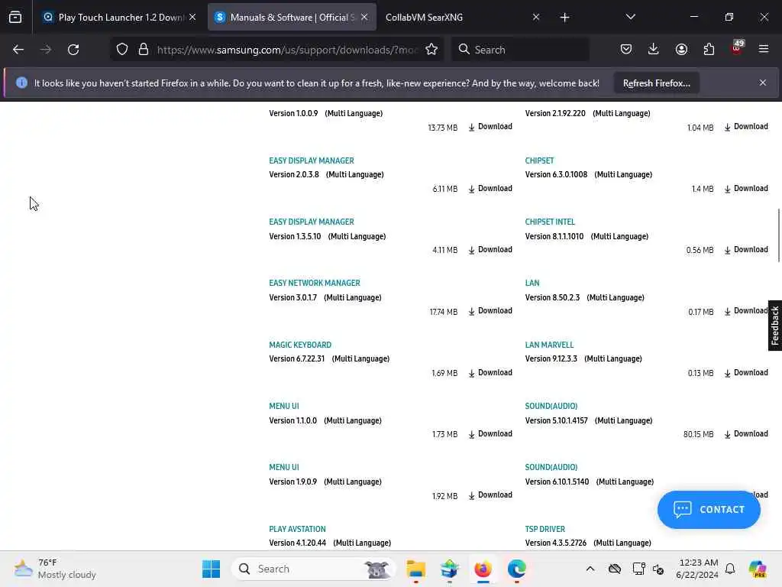782x587 pixels.
Task: Open the Contact chat button
Action: [709, 510]
